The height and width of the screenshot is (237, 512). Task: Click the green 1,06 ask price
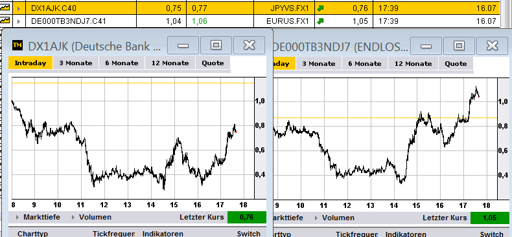pyautogui.click(x=200, y=21)
